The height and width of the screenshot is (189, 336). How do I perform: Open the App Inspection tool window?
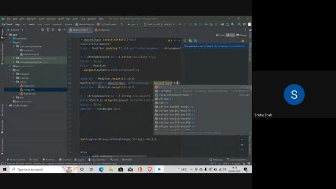(97, 160)
